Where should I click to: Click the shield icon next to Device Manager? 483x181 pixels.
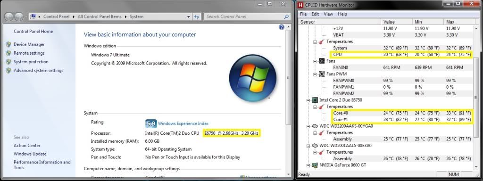[8, 44]
